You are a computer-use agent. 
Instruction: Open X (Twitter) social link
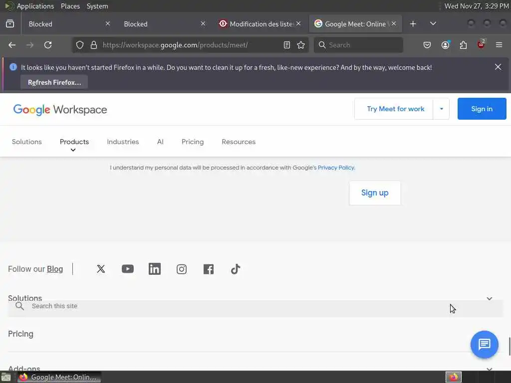point(101,269)
